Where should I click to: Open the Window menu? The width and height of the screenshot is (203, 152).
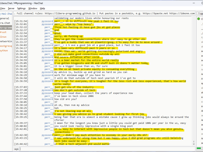[33, 8]
